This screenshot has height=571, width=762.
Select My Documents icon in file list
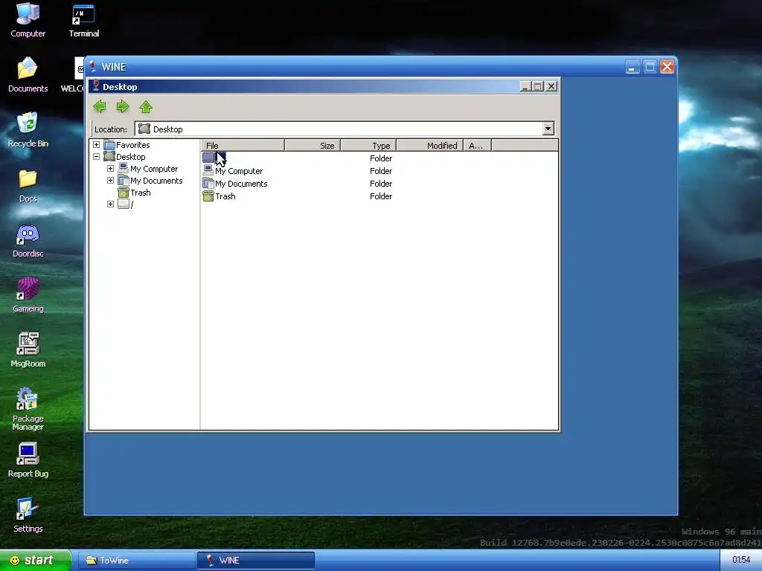coord(208,183)
